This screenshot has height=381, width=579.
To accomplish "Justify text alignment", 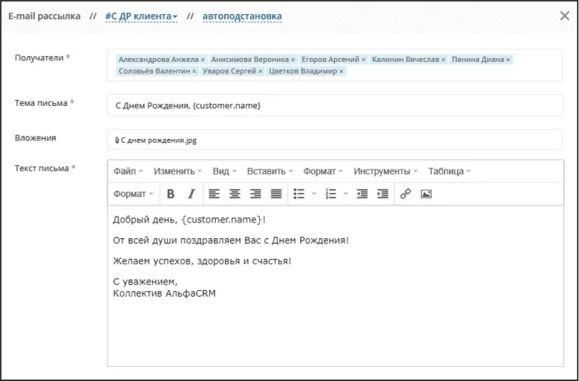I will click(x=276, y=193).
